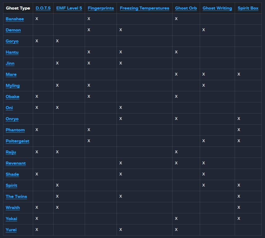Open the Myling ghost page
This screenshot has width=265, height=238.
pos(12,86)
